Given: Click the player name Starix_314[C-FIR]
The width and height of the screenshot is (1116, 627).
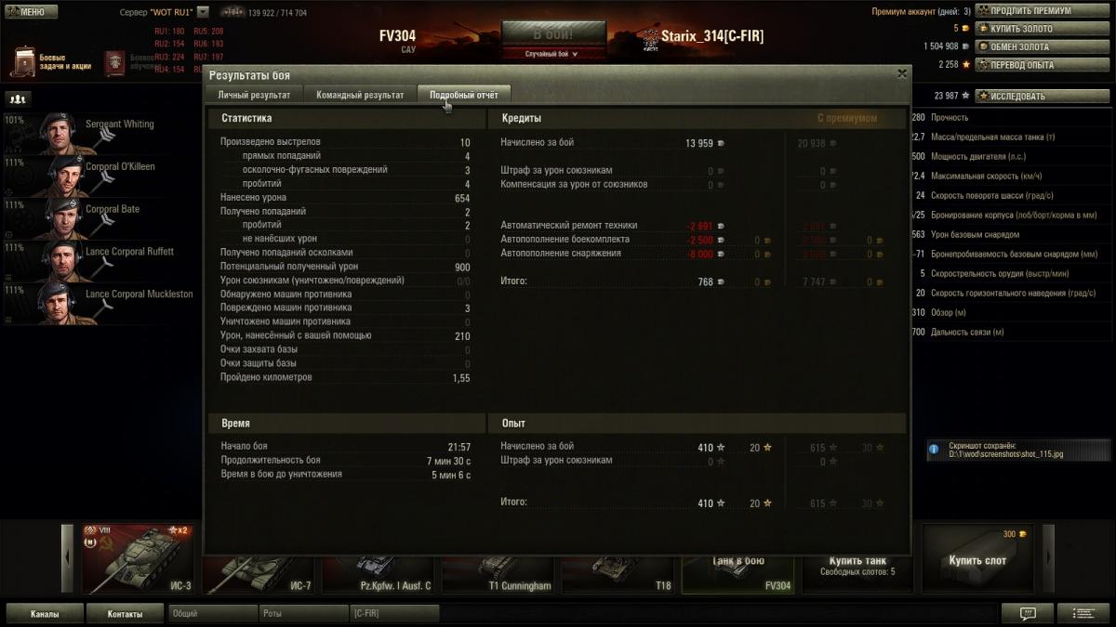Looking at the screenshot, I should (x=712, y=36).
